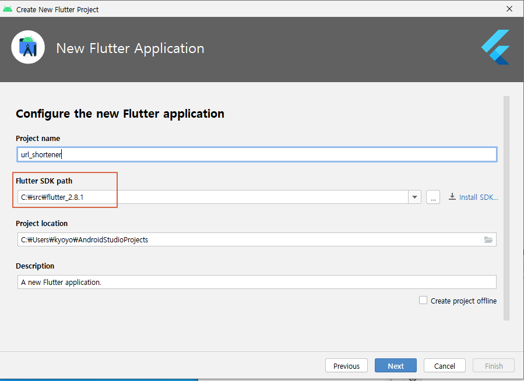
Task: Click the 'Description' label
Action: click(35, 266)
